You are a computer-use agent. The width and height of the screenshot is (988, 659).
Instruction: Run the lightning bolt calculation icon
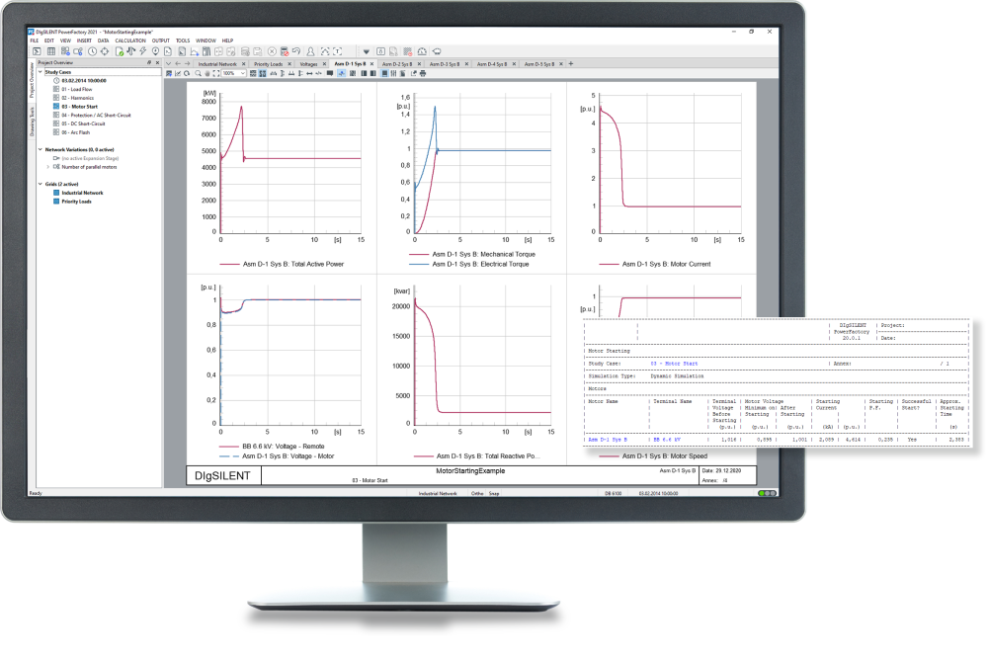tap(142, 51)
